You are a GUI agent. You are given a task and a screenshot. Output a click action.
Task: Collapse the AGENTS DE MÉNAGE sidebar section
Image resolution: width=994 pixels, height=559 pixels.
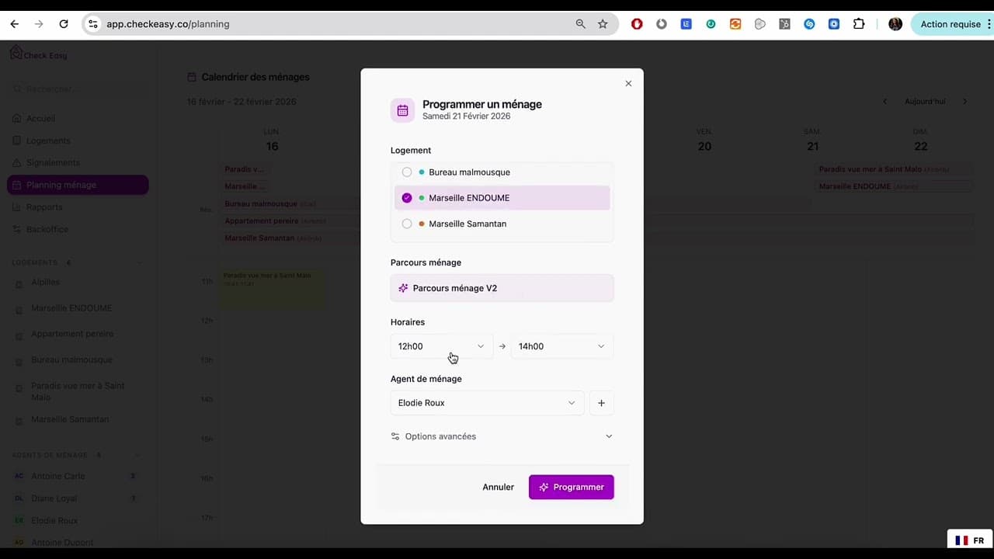pyautogui.click(x=138, y=455)
